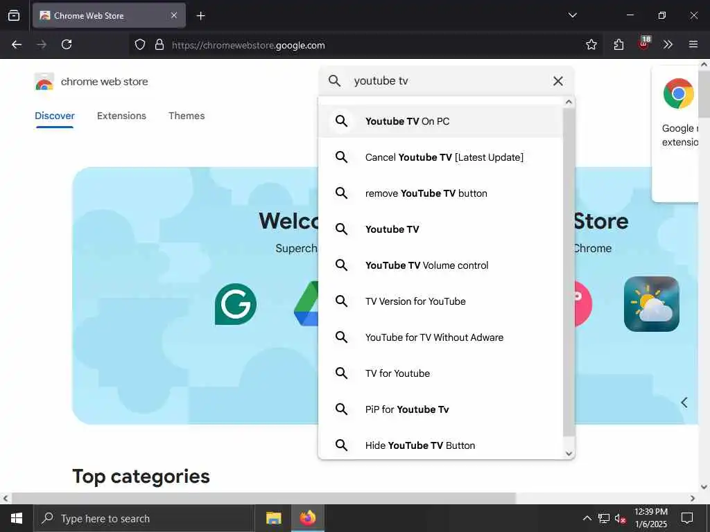Click the site security padlock icon
The height and width of the screenshot is (532, 710).
pos(159,45)
